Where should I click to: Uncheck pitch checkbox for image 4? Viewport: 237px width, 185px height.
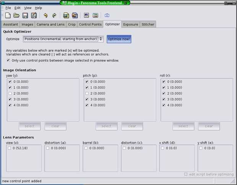click(87, 105)
